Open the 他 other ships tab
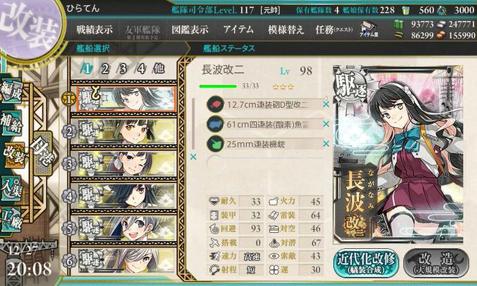The width and height of the screenshot is (477, 286). click(159, 69)
